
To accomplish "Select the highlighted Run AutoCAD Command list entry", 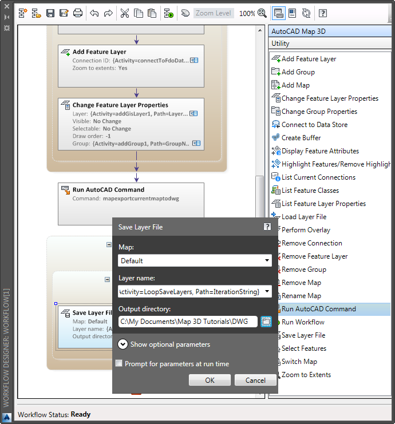I will (334, 309).
